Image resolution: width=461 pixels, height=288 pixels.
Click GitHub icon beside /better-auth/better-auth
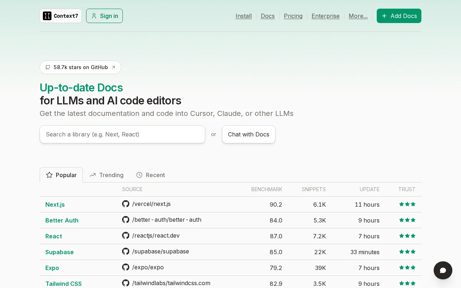(126, 220)
